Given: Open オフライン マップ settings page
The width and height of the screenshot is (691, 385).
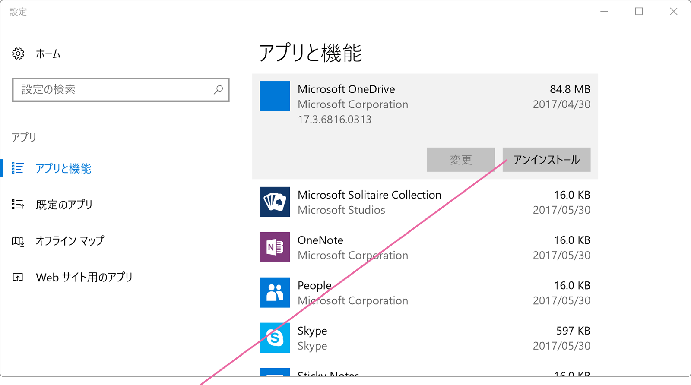Looking at the screenshot, I should point(70,241).
